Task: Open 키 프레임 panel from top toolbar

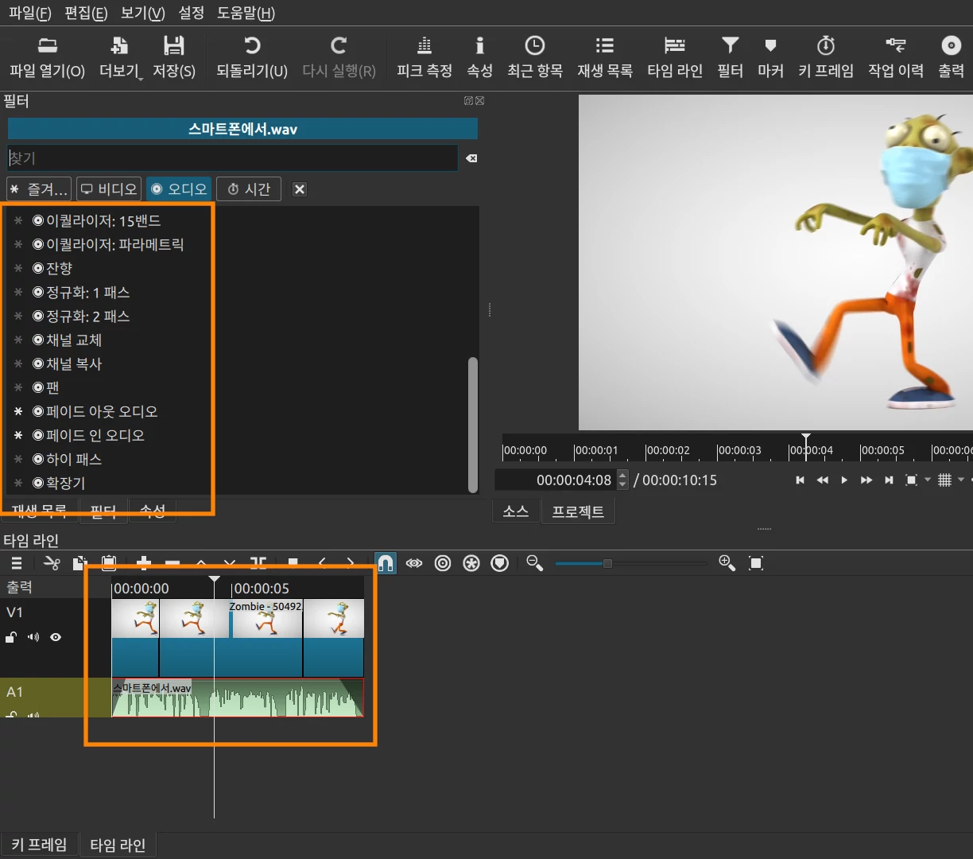Action: tap(826, 56)
